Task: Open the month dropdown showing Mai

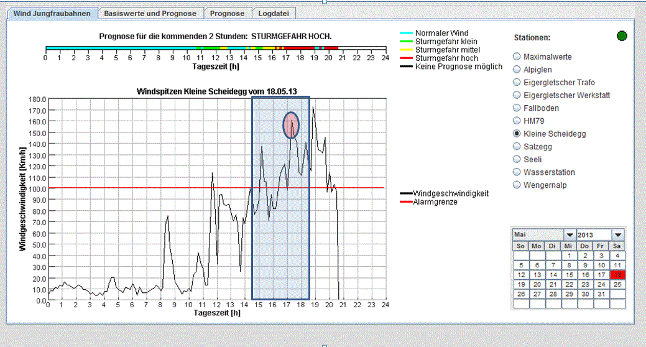Action: pyautogui.click(x=569, y=235)
